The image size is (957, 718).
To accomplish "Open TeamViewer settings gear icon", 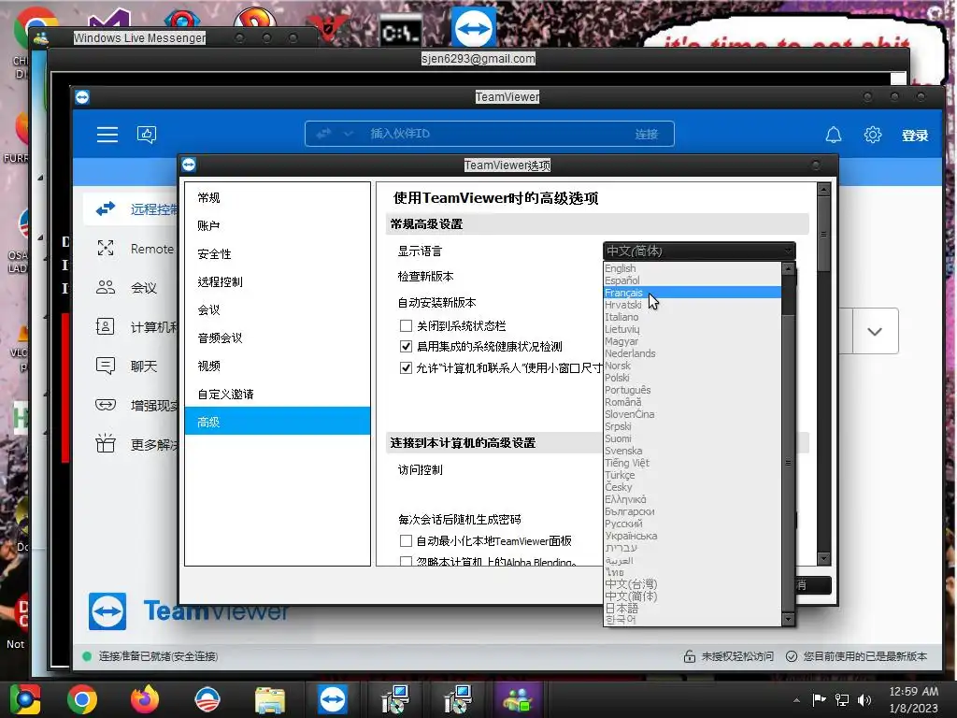I will 873,135.
